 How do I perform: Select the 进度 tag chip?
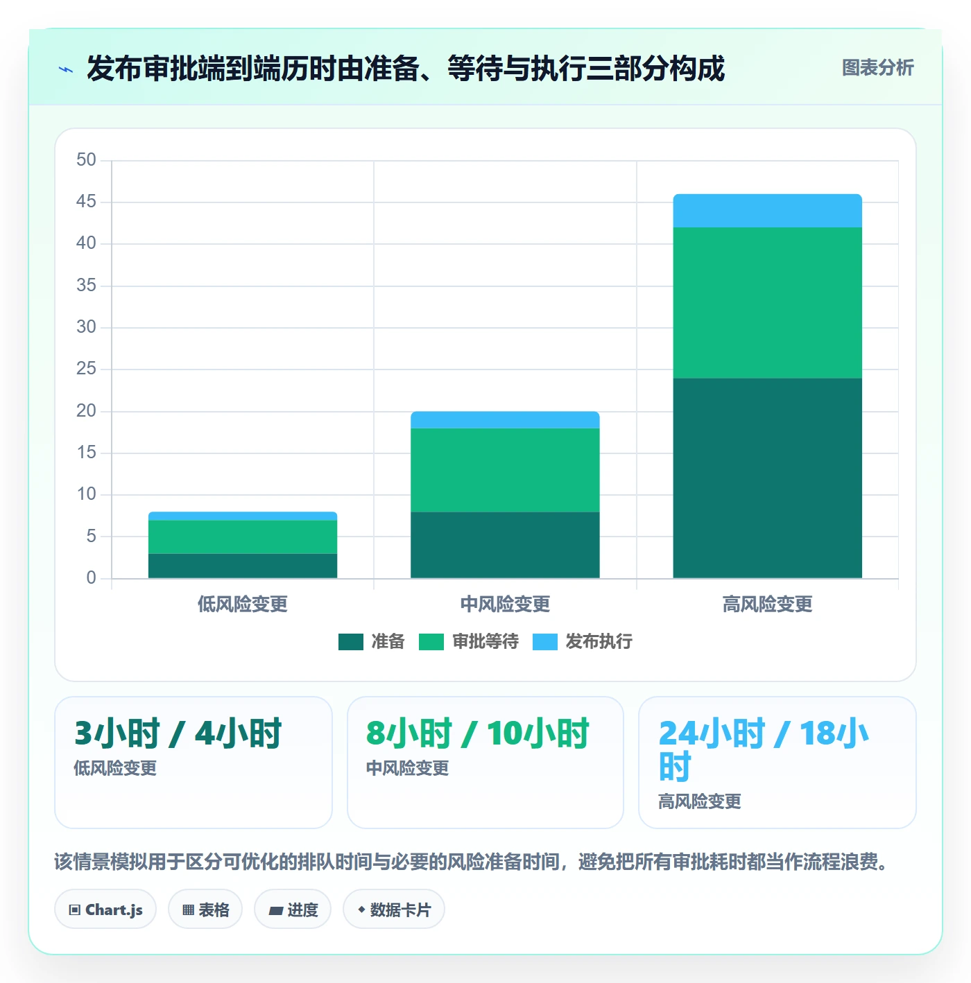click(x=293, y=910)
